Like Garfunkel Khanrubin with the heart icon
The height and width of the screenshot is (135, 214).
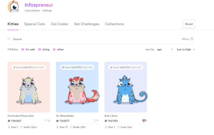click(46, 121)
